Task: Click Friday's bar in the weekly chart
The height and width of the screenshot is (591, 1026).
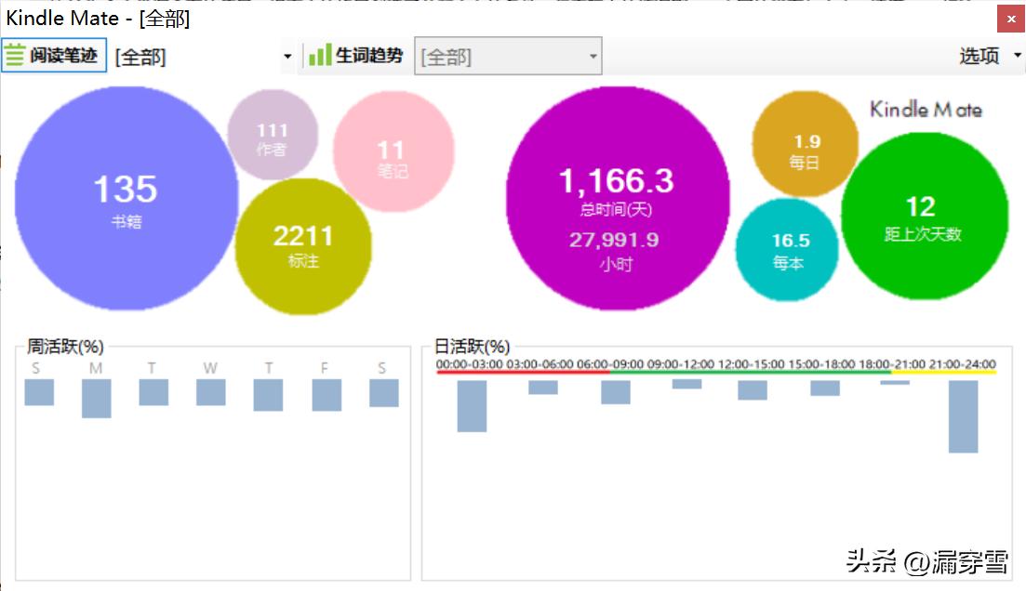Action: pos(326,395)
